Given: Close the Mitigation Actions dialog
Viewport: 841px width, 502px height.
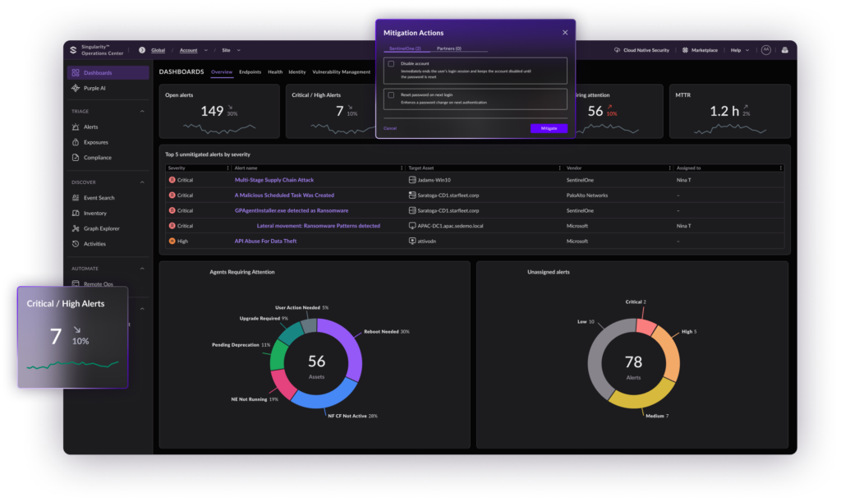Looking at the screenshot, I should coord(565,33).
